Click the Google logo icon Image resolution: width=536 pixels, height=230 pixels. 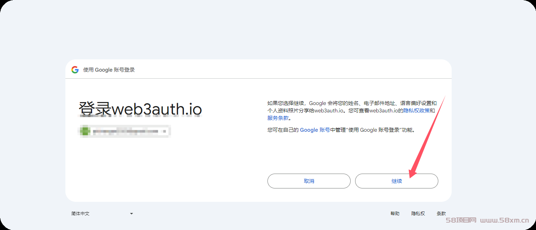tap(75, 70)
